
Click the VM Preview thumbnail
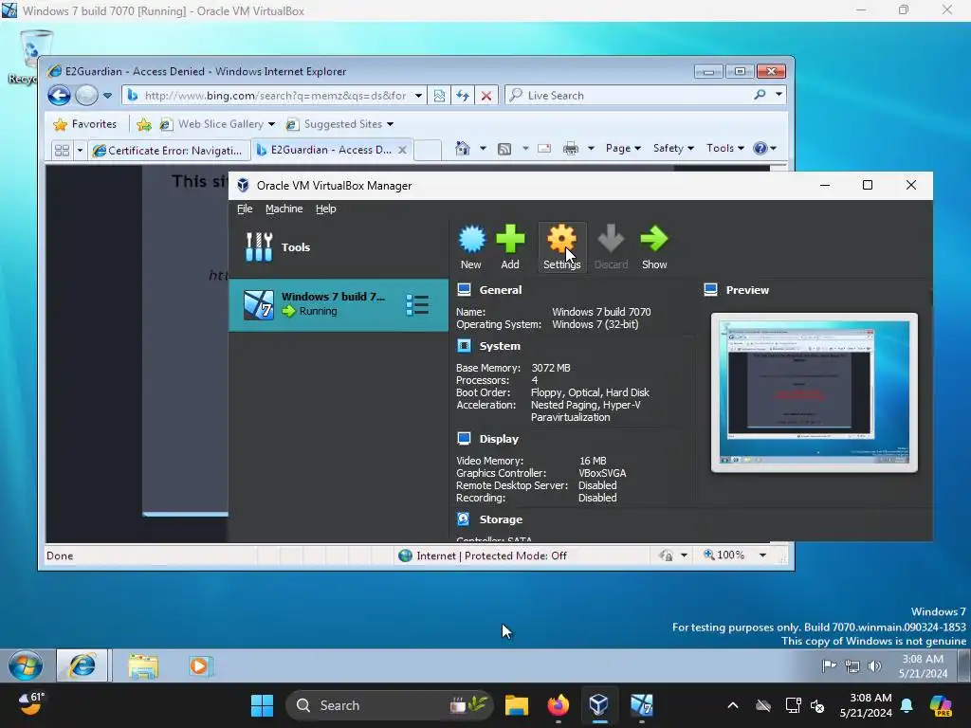coord(815,392)
